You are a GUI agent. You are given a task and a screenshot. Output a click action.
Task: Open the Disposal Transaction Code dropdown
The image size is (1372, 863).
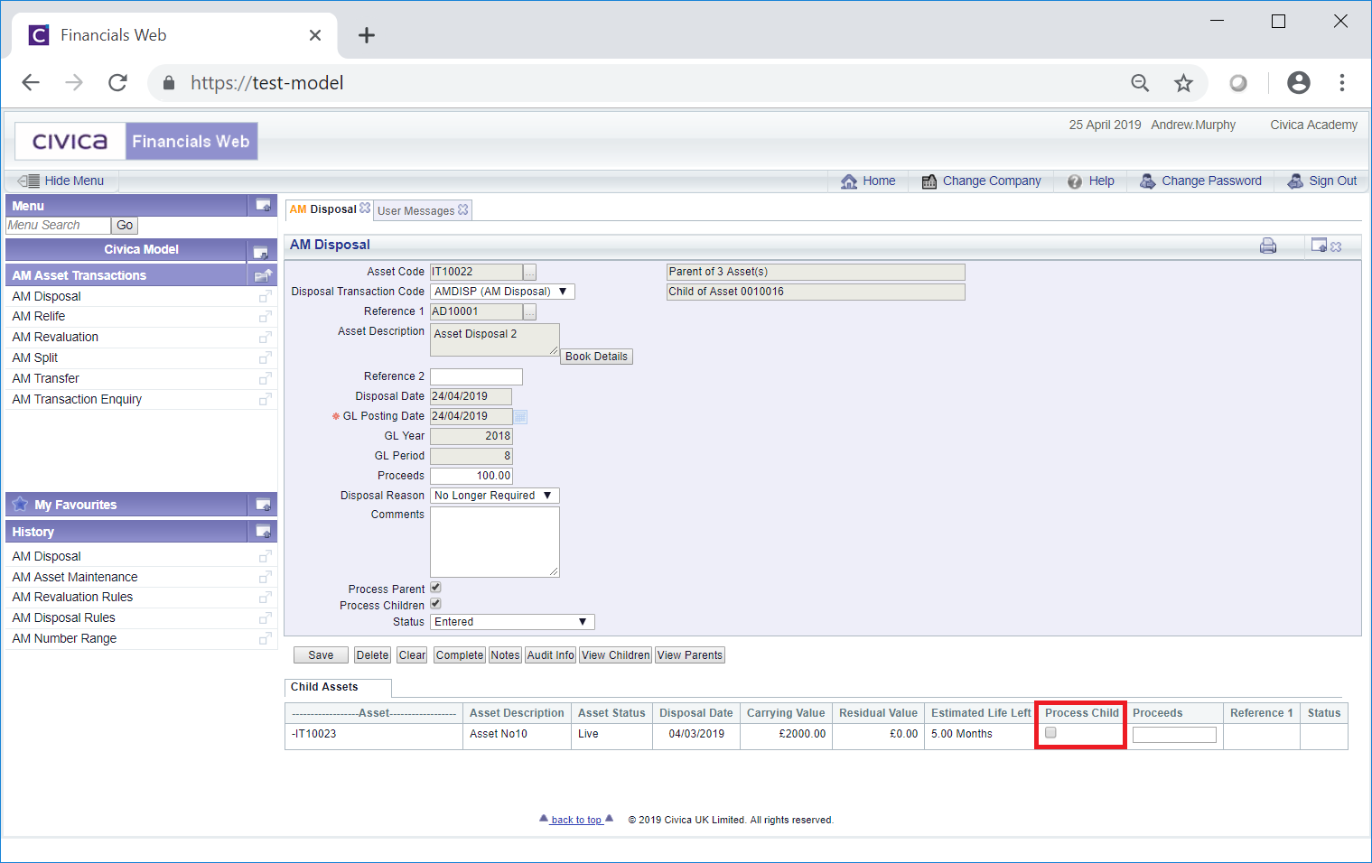pyautogui.click(x=502, y=292)
